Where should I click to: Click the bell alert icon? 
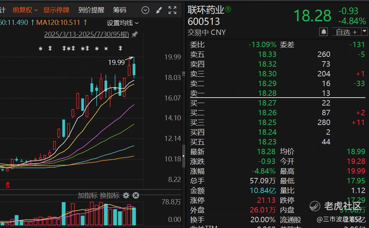pyautogui.click(x=324, y=32)
